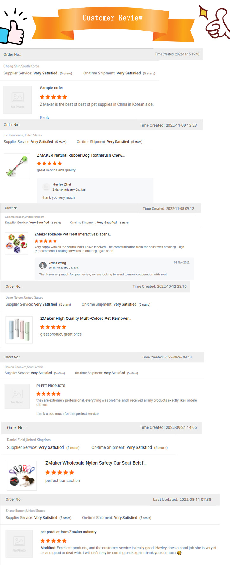The width and height of the screenshot is (230, 568).
Task: Open ZMaker Wholesale Nylon Safety Car Seat Belt title
Action: coord(96,463)
